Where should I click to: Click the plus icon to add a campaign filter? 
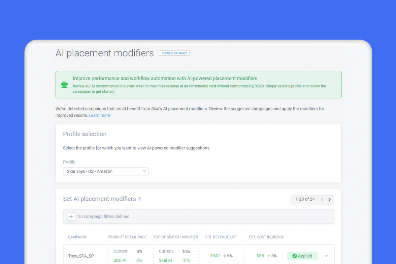tap(71, 216)
